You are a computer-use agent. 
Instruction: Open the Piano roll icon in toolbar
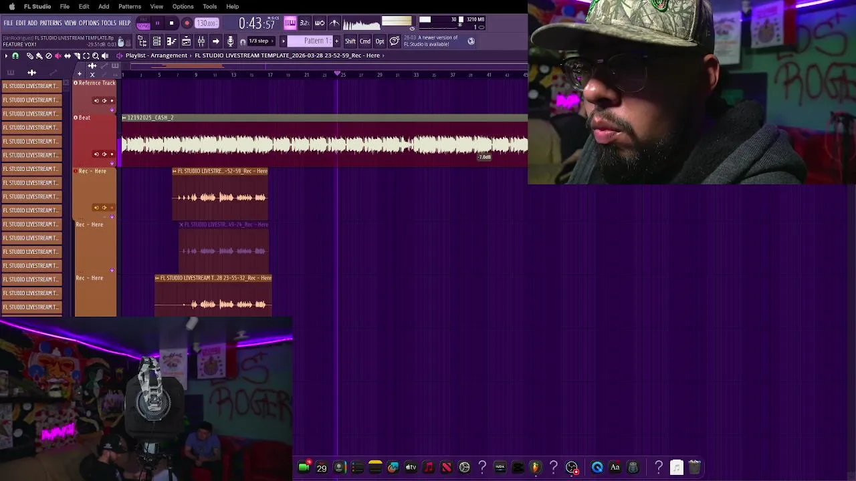172,41
